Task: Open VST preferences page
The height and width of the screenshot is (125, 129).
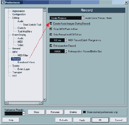Action: pyautogui.click(x=15, y=76)
